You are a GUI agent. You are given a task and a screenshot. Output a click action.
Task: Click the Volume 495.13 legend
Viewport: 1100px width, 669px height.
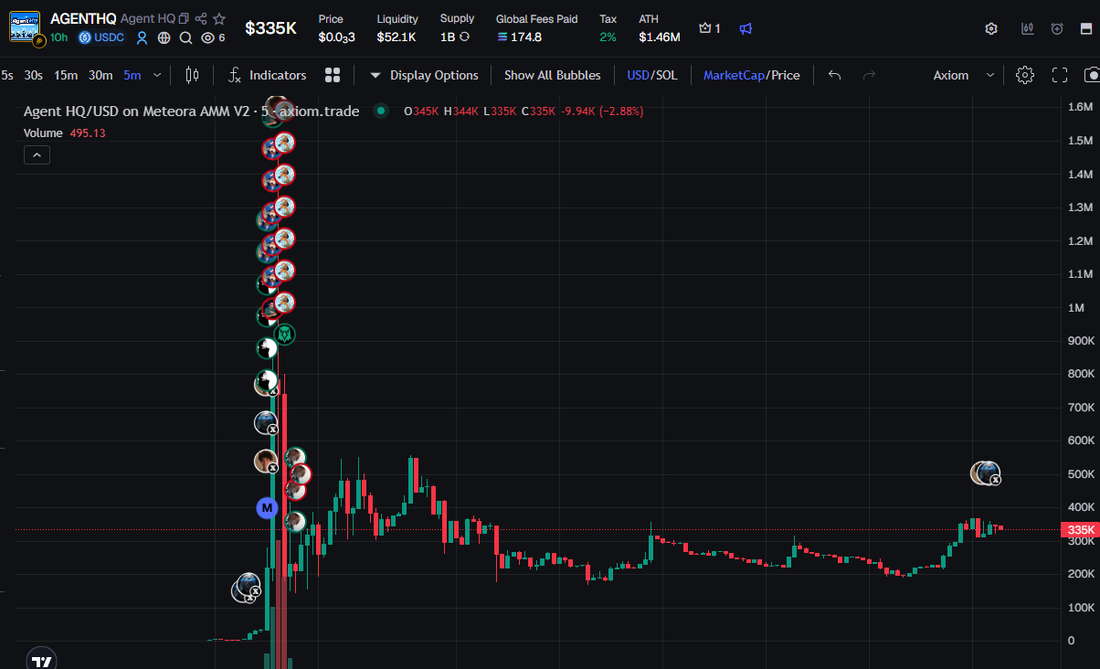(x=65, y=133)
